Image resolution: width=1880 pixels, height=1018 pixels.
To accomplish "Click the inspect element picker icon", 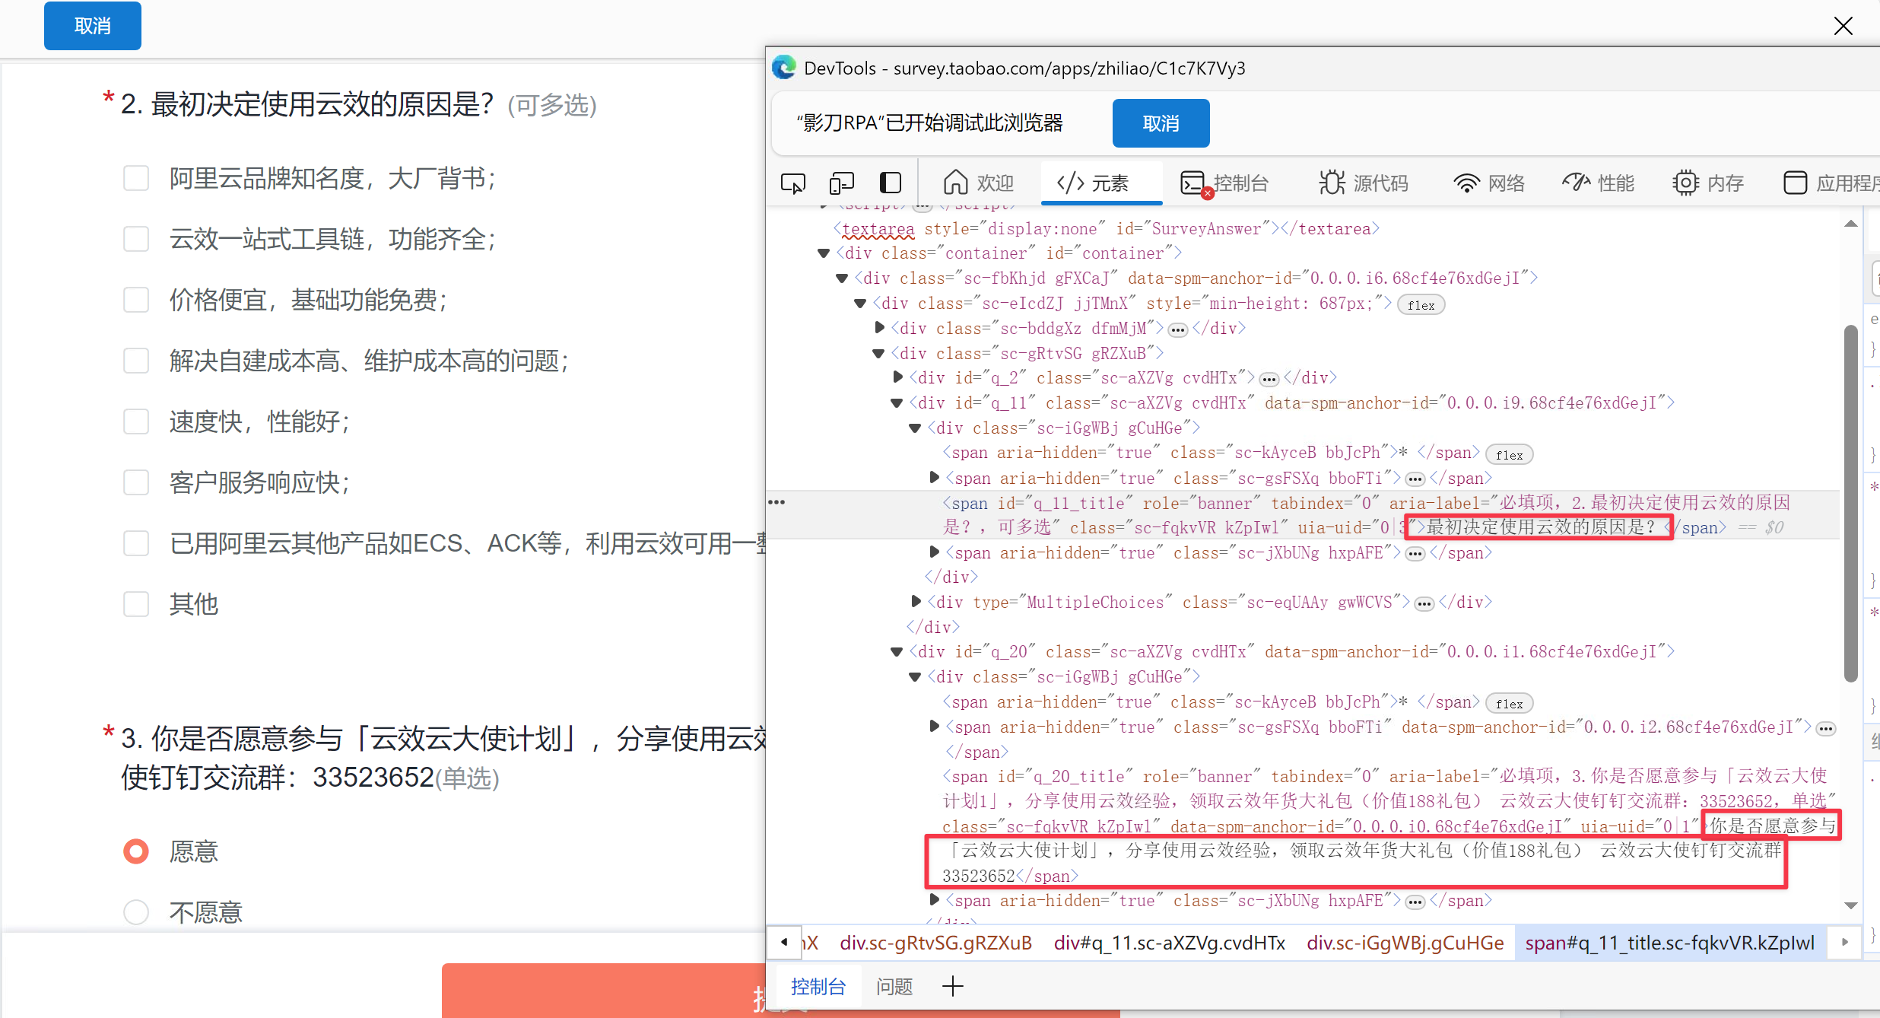I will pos(793,183).
